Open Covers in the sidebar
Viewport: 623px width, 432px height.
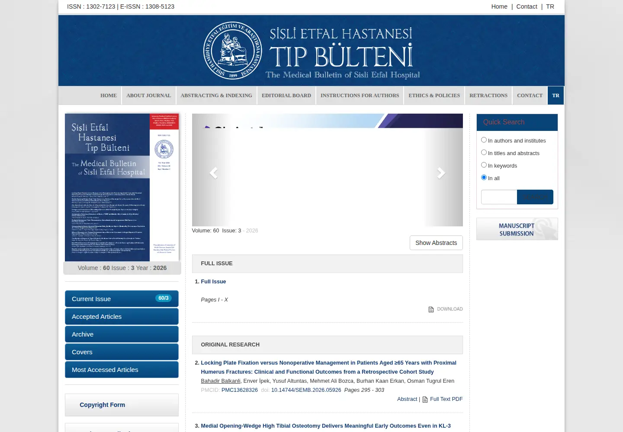click(122, 352)
